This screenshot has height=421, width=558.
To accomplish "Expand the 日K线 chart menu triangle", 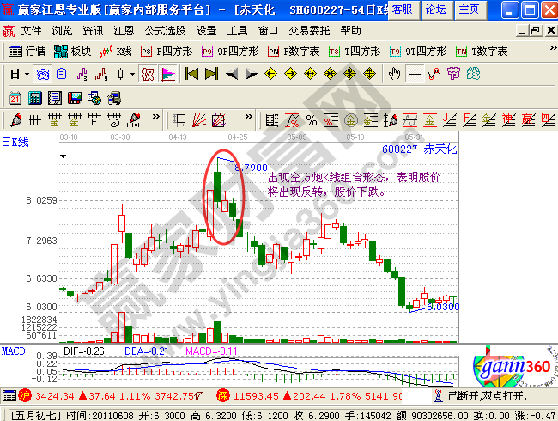I will pyautogui.click(x=64, y=156).
